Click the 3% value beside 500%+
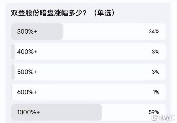Screen dimensions: 177x123 pyautogui.click(x=155, y=72)
